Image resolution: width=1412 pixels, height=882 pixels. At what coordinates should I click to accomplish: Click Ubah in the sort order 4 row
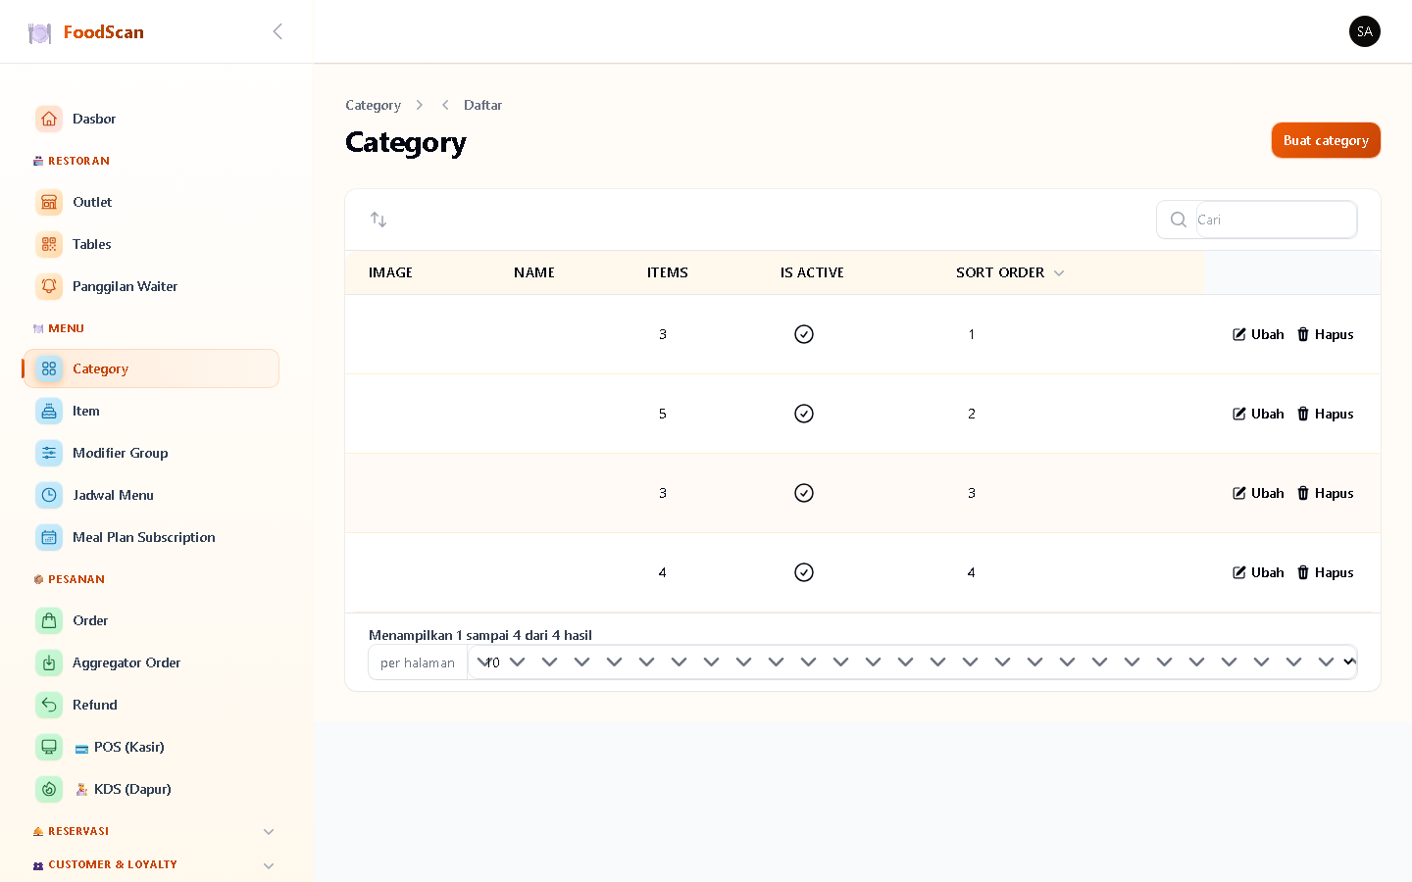click(1258, 572)
